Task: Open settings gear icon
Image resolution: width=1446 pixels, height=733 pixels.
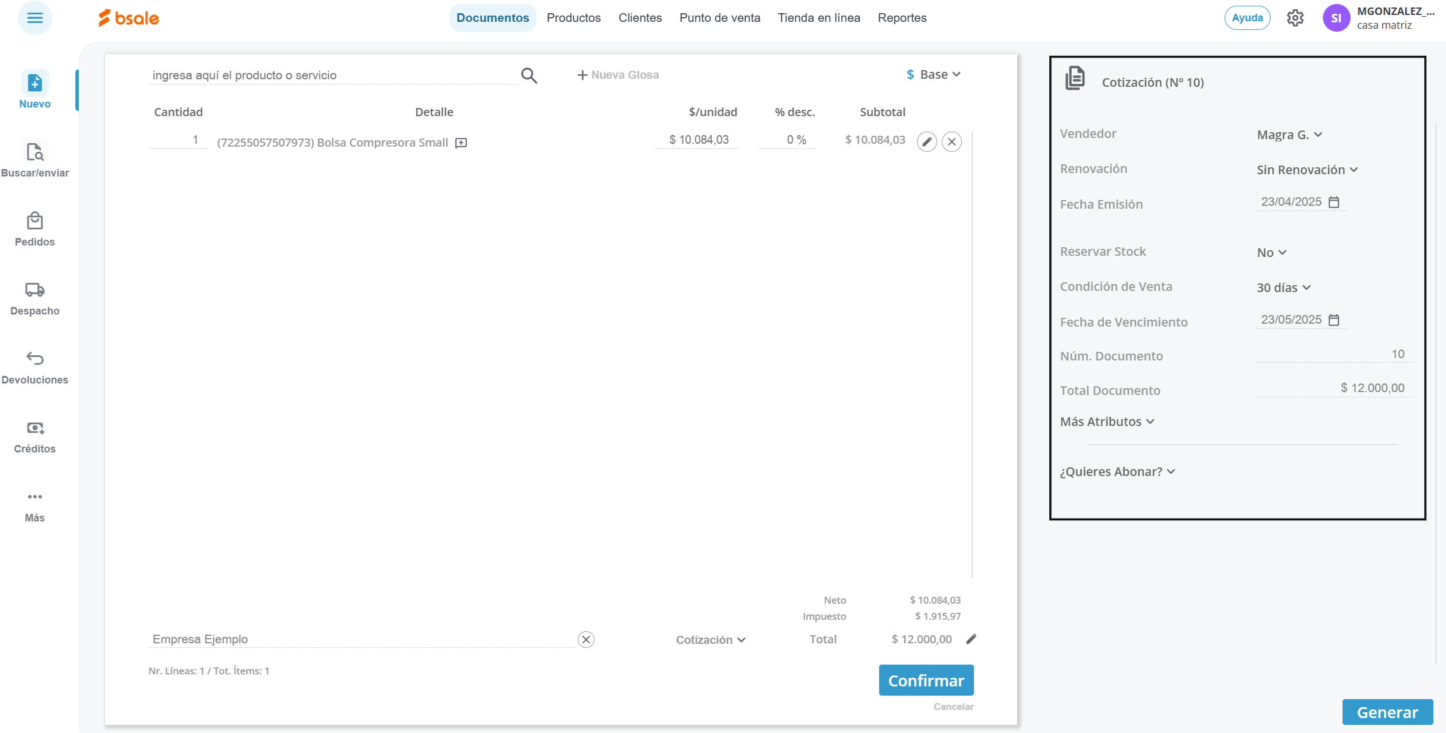Action: (x=1295, y=18)
